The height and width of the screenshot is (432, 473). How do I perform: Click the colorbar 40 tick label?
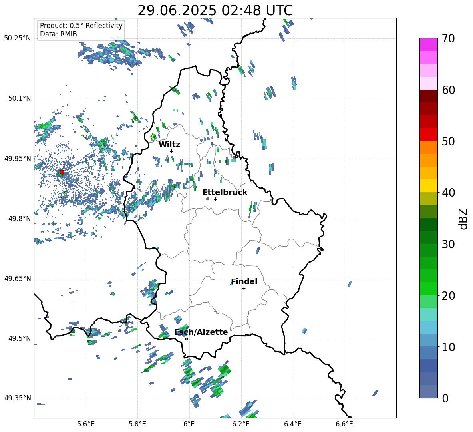point(449,193)
